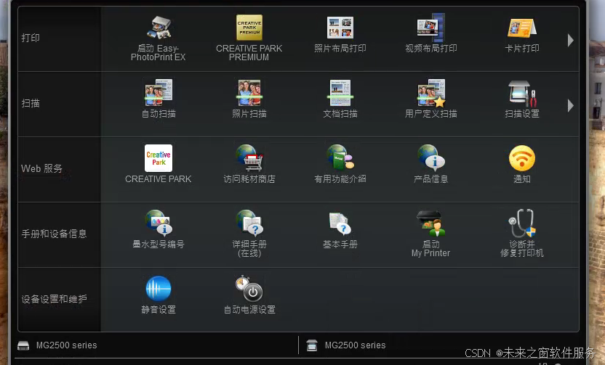Open 扫描设置 scan settings
This screenshot has width=605, height=365.
522,99
